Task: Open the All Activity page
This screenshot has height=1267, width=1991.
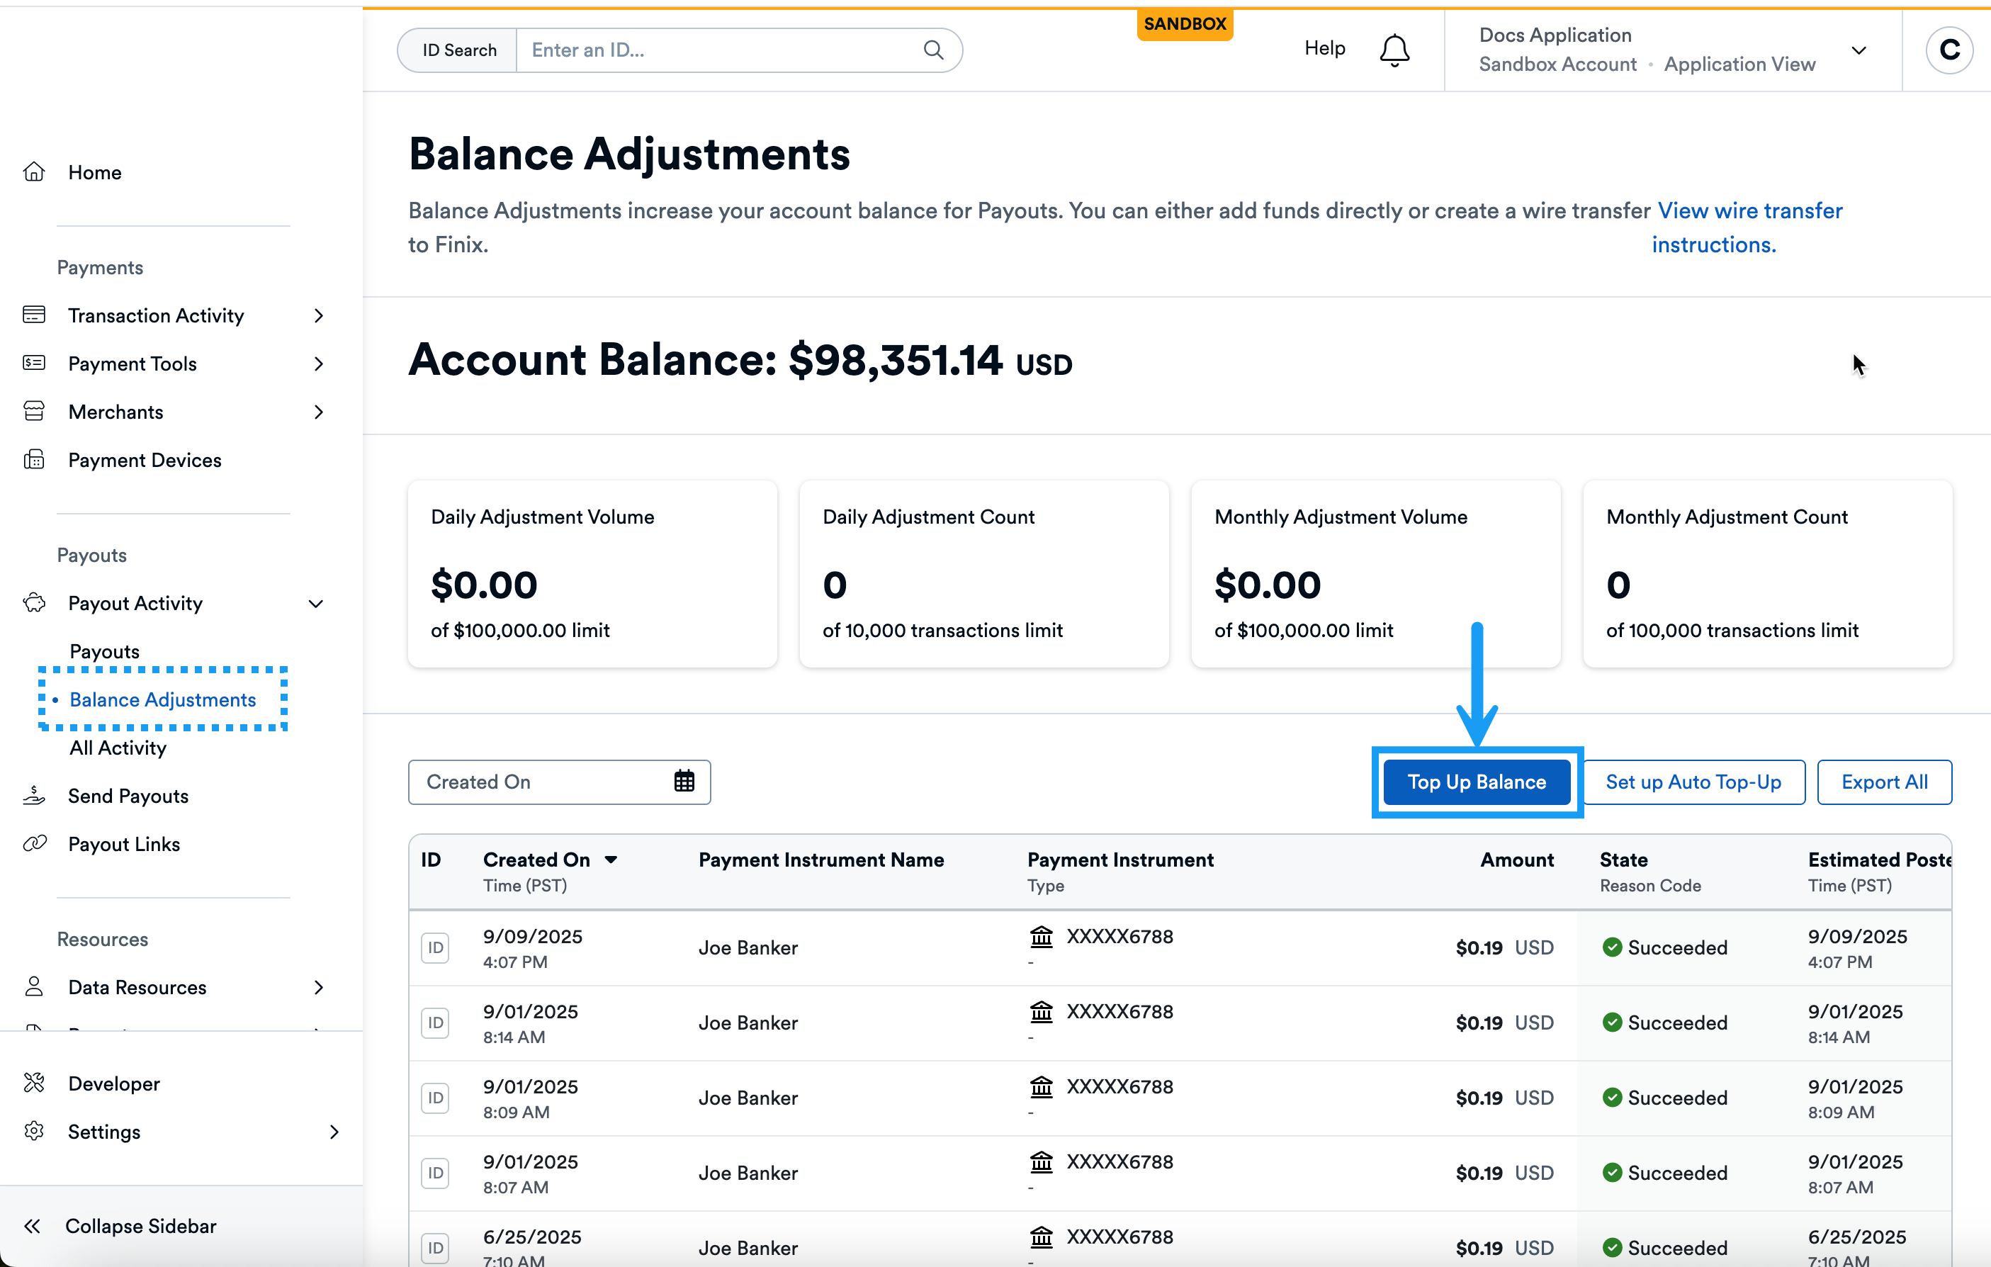Action: coord(118,748)
